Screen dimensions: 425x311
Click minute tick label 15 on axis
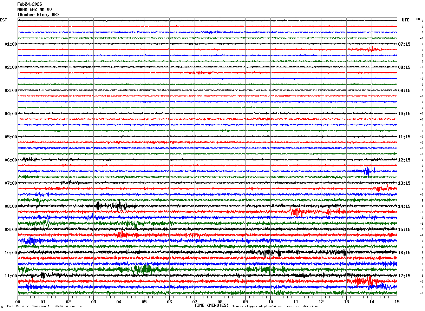(397, 302)
